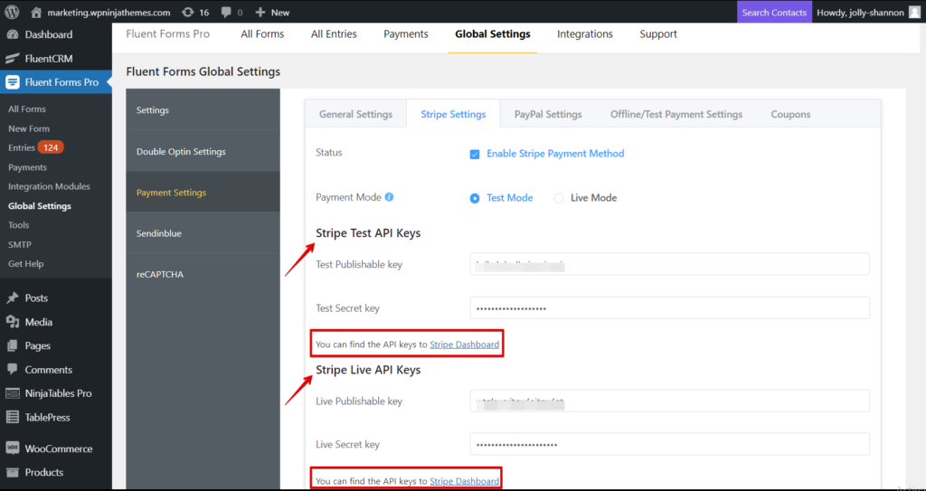This screenshot has width=926, height=491.
Task: Click the Posts pin icon
Action: (x=13, y=297)
